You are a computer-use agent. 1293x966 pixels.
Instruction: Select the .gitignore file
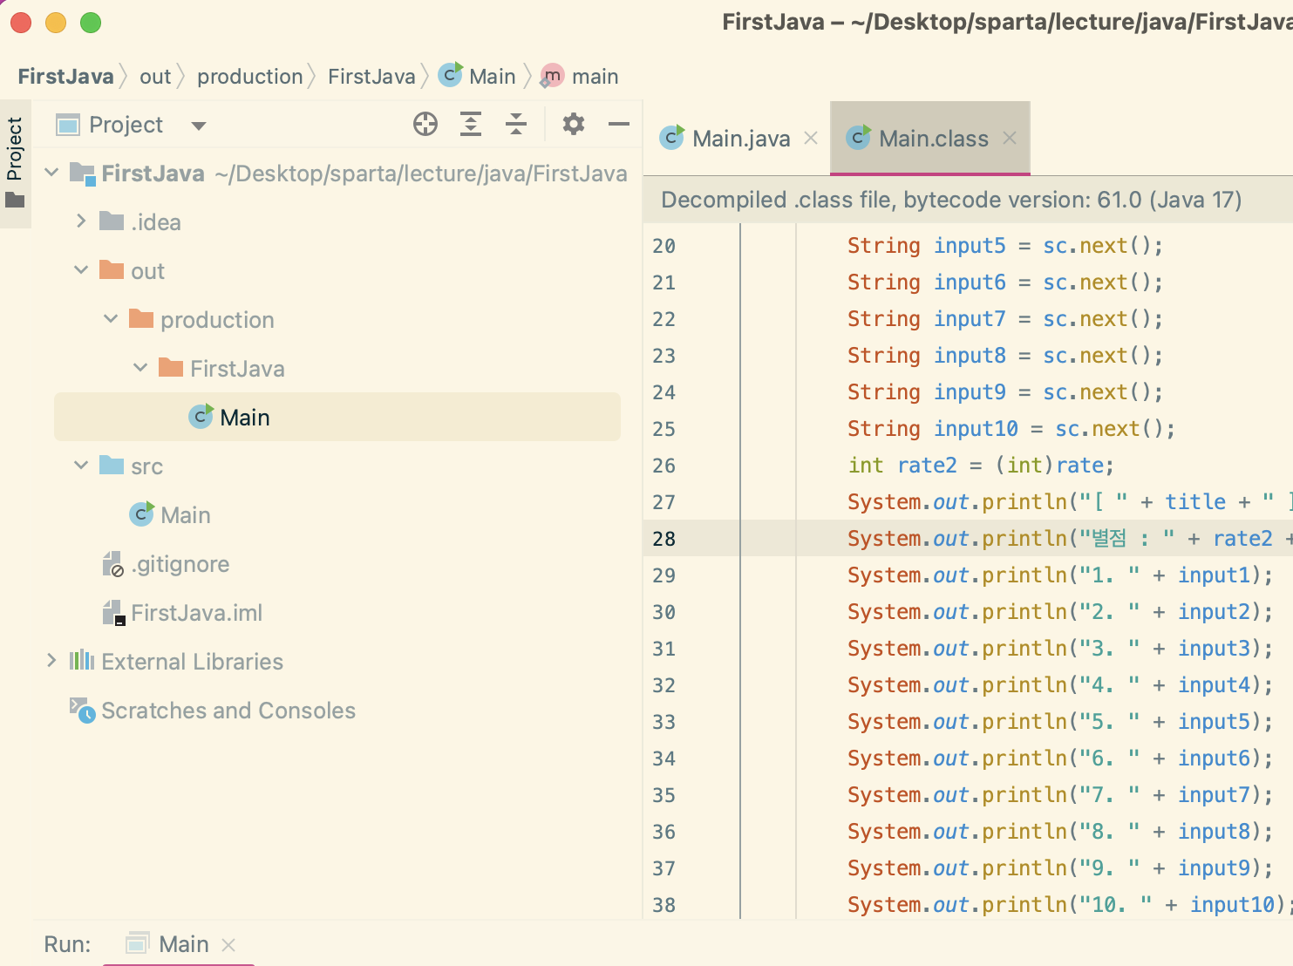point(180,564)
